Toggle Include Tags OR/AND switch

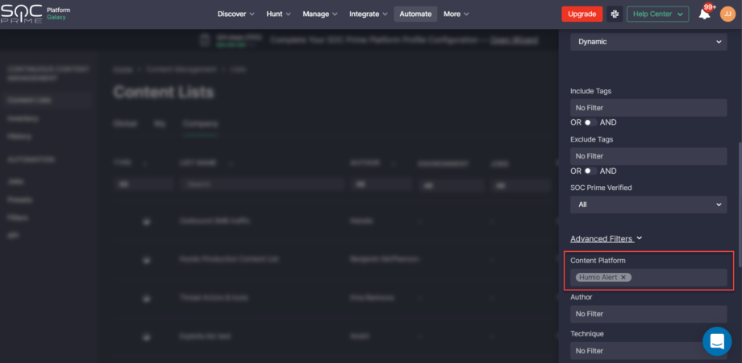[x=591, y=122]
